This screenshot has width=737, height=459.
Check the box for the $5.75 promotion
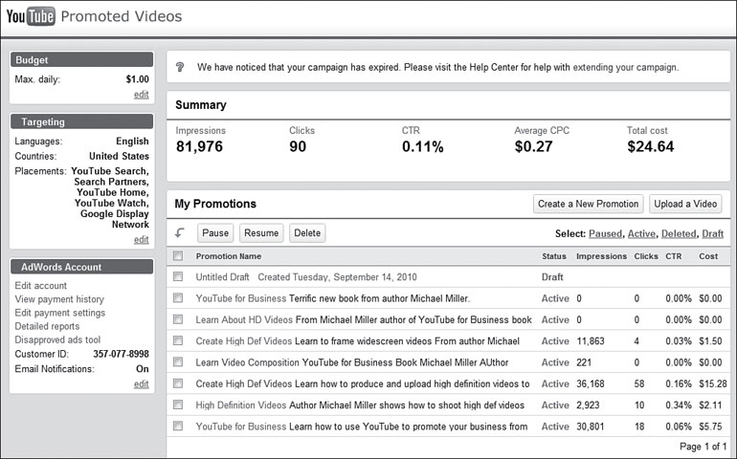(x=178, y=426)
